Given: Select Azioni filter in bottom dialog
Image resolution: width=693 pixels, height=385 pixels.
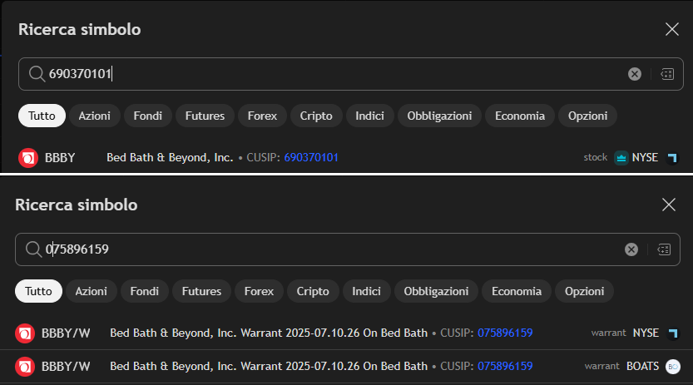Looking at the screenshot, I should 91,291.
